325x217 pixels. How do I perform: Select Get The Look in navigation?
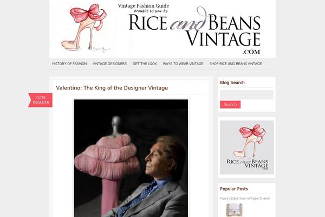point(145,64)
